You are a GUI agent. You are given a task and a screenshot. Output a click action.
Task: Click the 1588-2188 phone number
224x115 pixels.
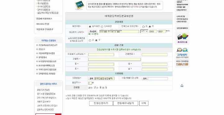pyautogui.click(x=182, y=64)
